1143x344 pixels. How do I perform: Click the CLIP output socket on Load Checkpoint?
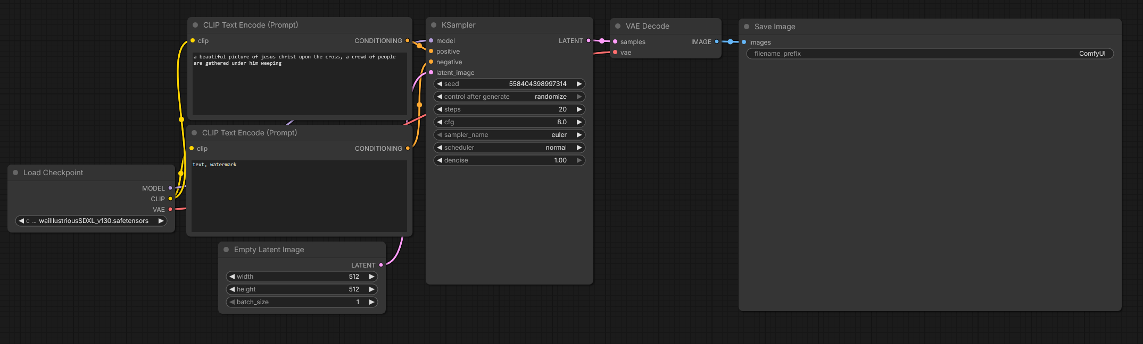coord(170,199)
